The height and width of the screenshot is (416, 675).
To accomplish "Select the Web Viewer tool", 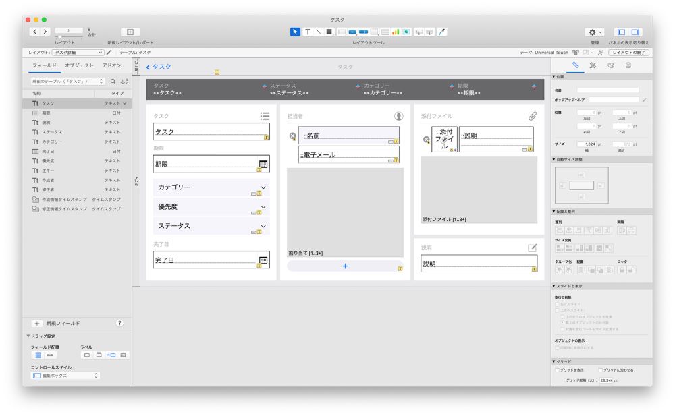I will pyautogui.click(x=406, y=32).
